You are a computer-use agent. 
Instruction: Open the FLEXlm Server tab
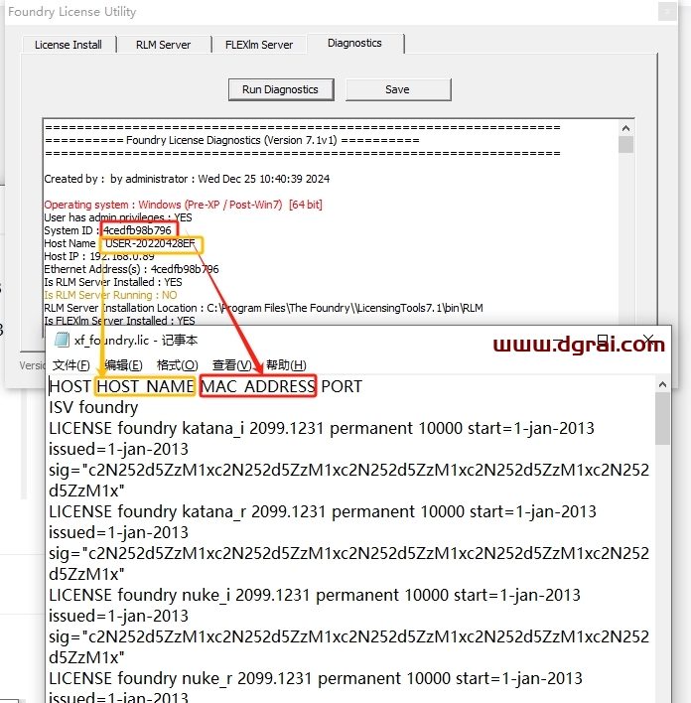[x=259, y=45]
